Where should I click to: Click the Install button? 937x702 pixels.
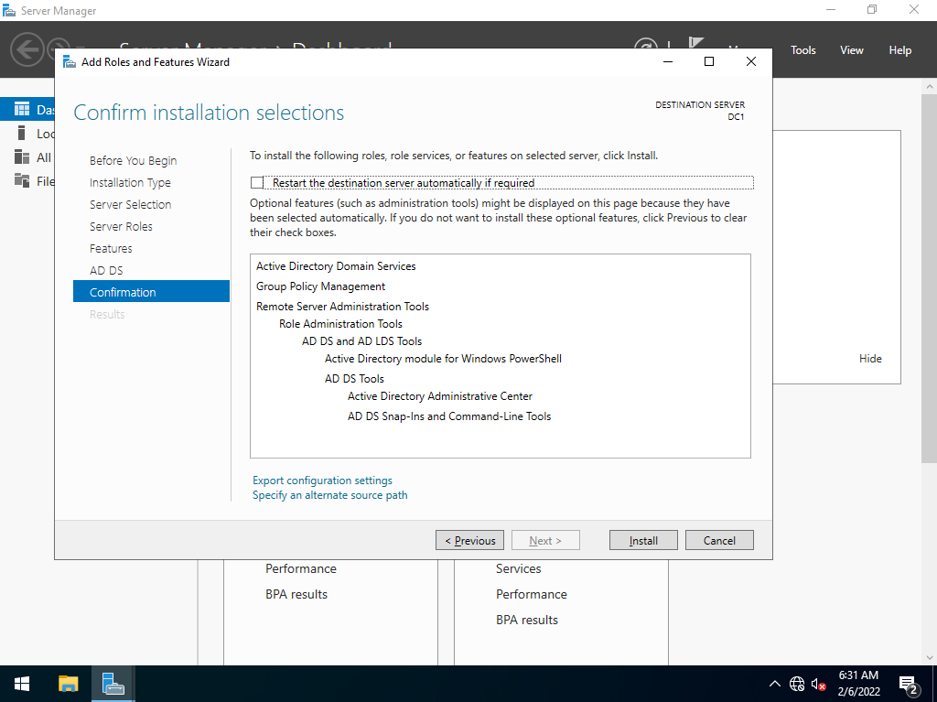pyautogui.click(x=643, y=540)
